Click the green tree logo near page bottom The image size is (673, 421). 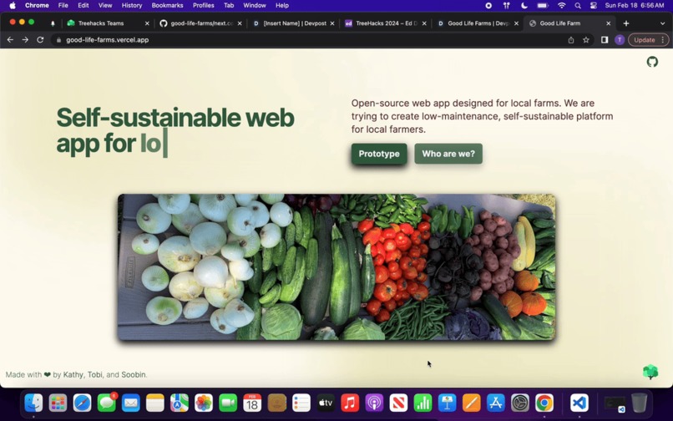(x=650, y=372)
